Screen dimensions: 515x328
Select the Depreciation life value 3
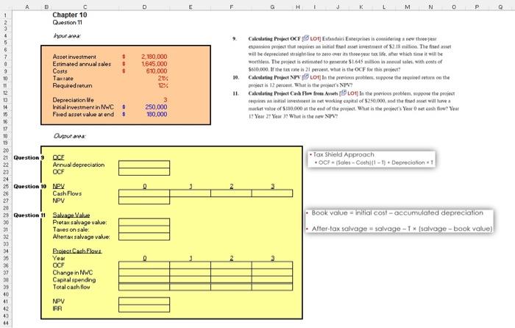pos(166,99)
